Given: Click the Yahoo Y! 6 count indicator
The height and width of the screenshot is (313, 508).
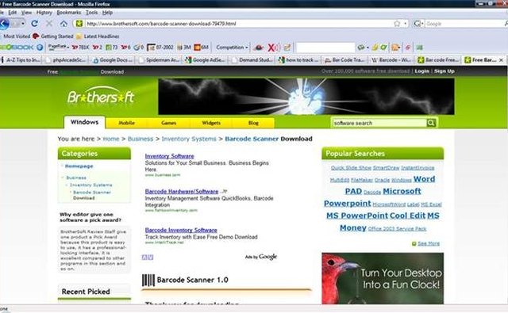Looking at the screenshot, I should [125, 48].
